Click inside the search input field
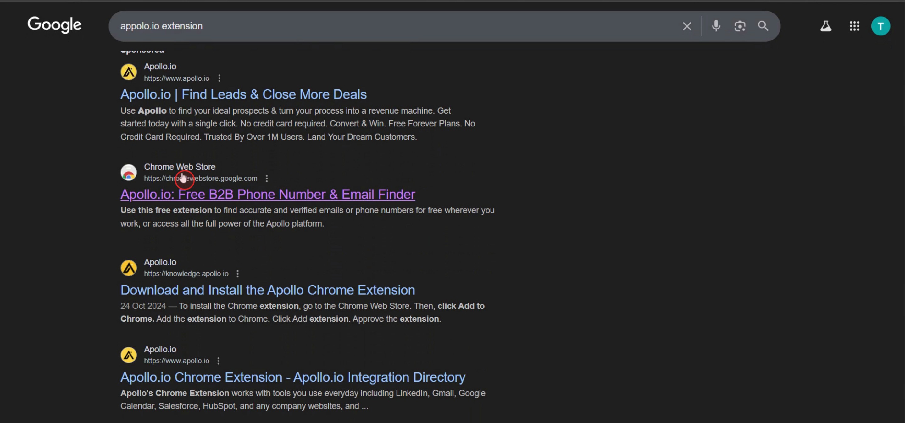Viewport: 905px width, 423px height. 386,26
